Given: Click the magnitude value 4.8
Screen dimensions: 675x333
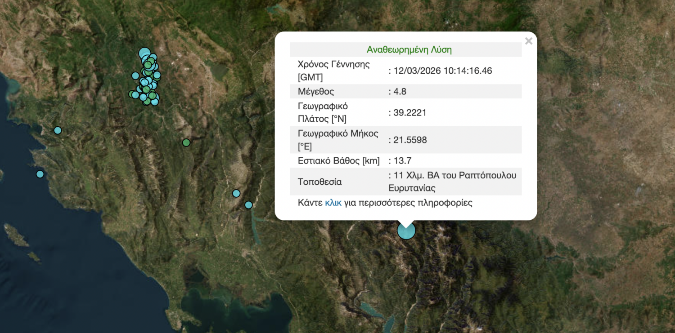Looking at the screenshot, I should tap(400, 92).
